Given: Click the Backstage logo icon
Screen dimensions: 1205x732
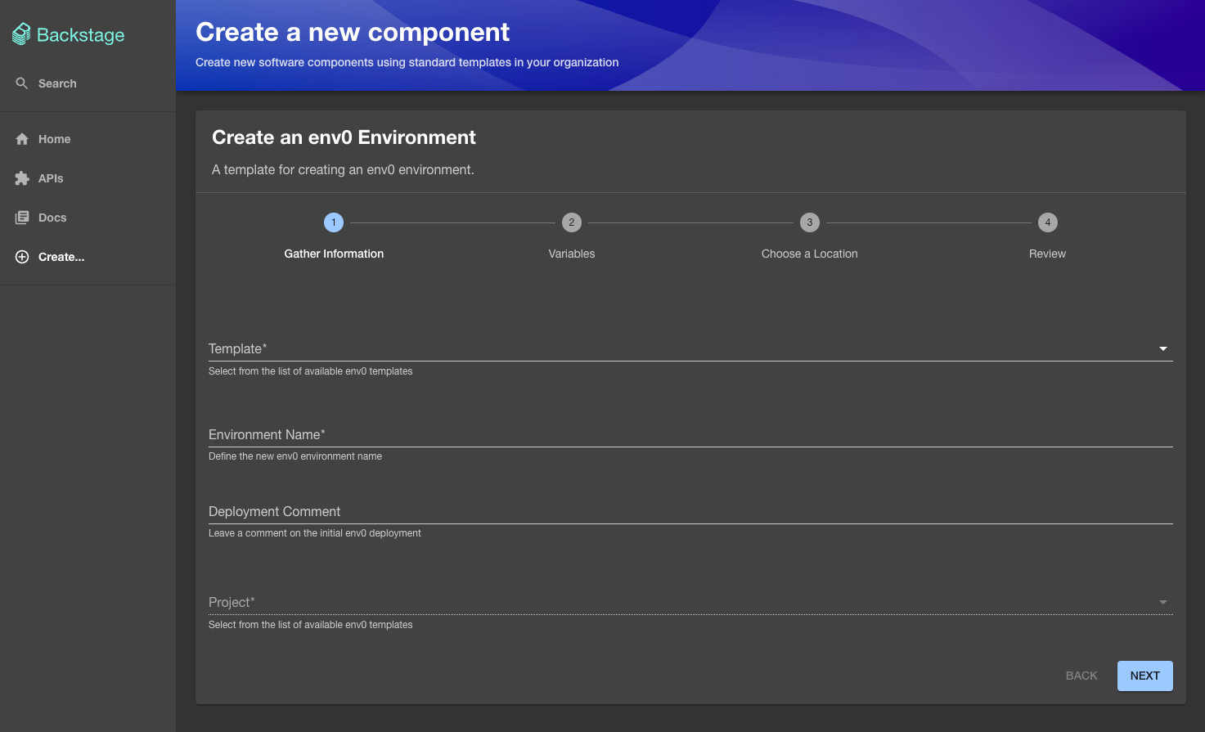Looking at the screenshot, I should coord(21,34).
